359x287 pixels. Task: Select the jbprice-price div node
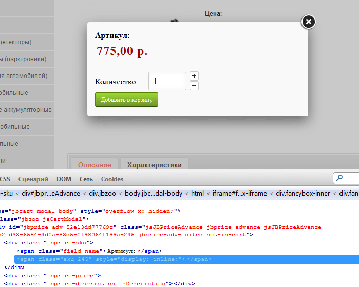tap(51, 276)
